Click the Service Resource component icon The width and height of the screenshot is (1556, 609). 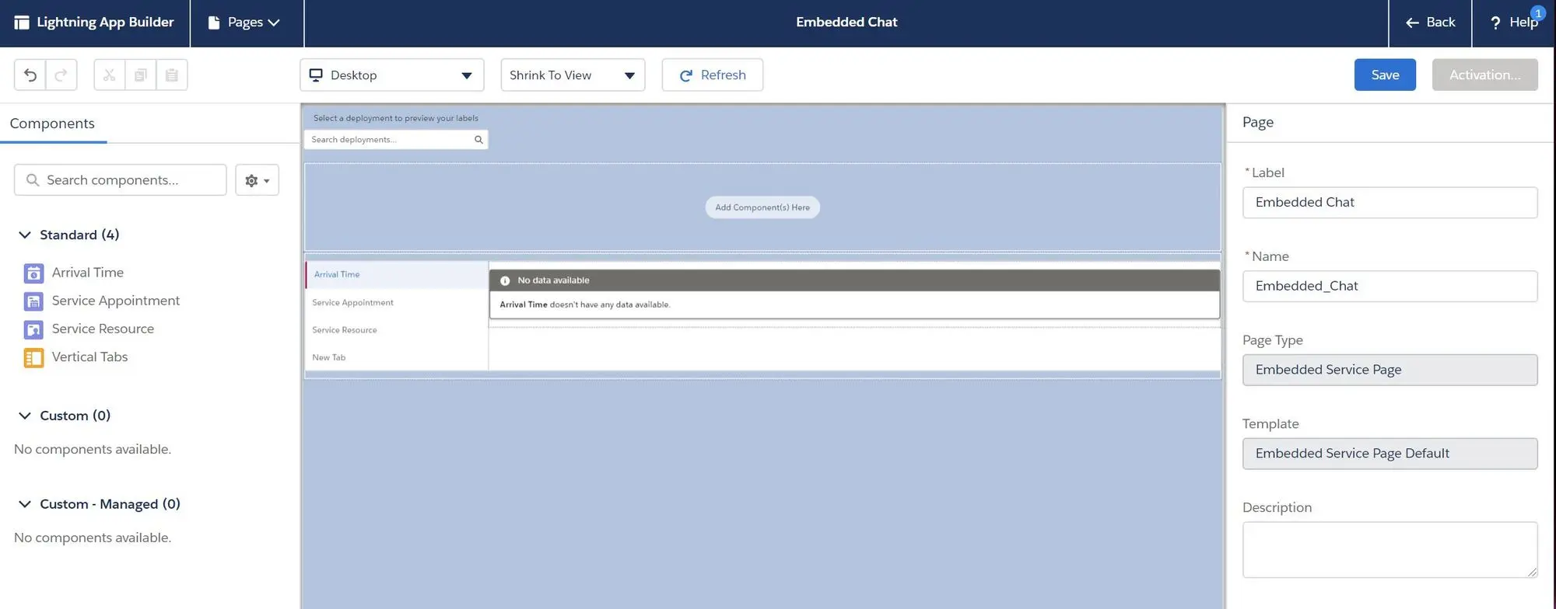[33, 329]
